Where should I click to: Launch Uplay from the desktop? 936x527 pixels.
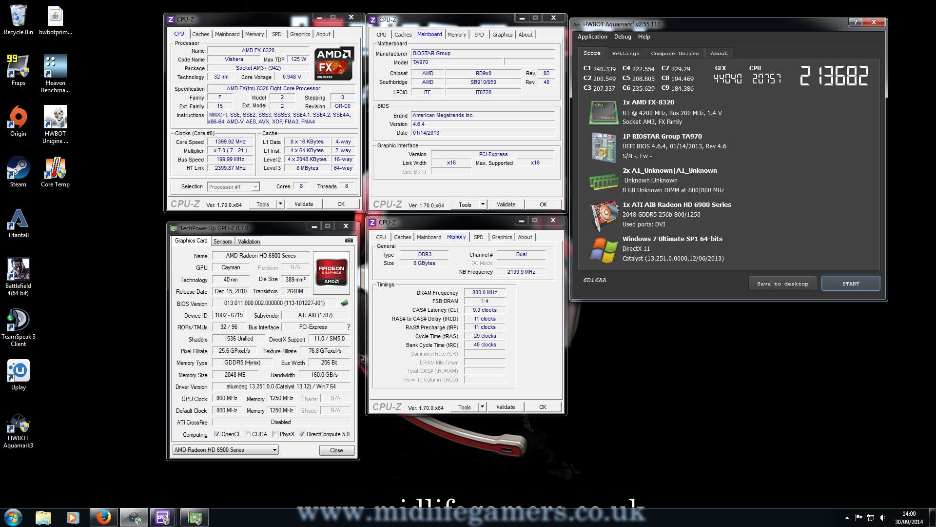19,375
